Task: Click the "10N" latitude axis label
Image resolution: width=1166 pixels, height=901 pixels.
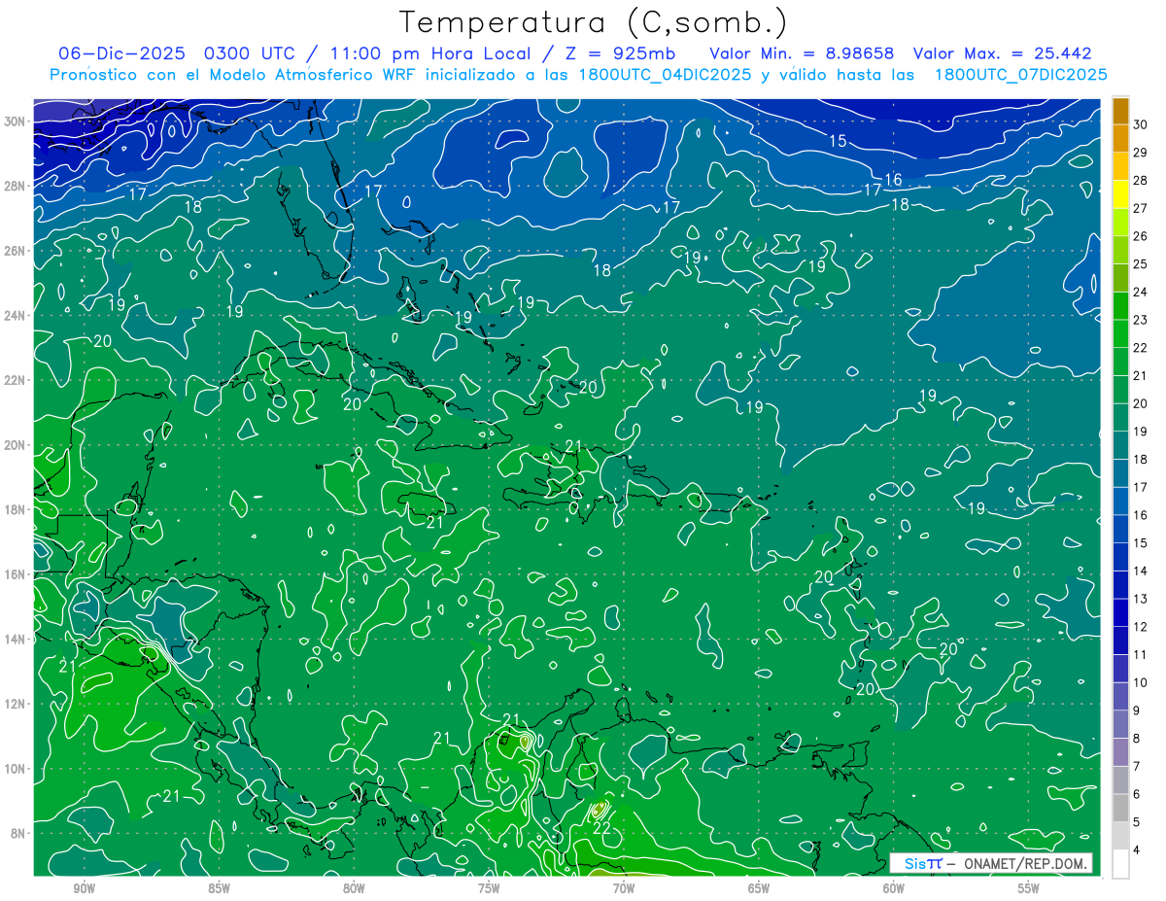Action: click(15, 769)
